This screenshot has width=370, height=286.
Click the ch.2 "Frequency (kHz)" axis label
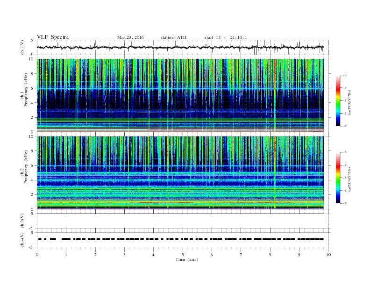point(26,167)
